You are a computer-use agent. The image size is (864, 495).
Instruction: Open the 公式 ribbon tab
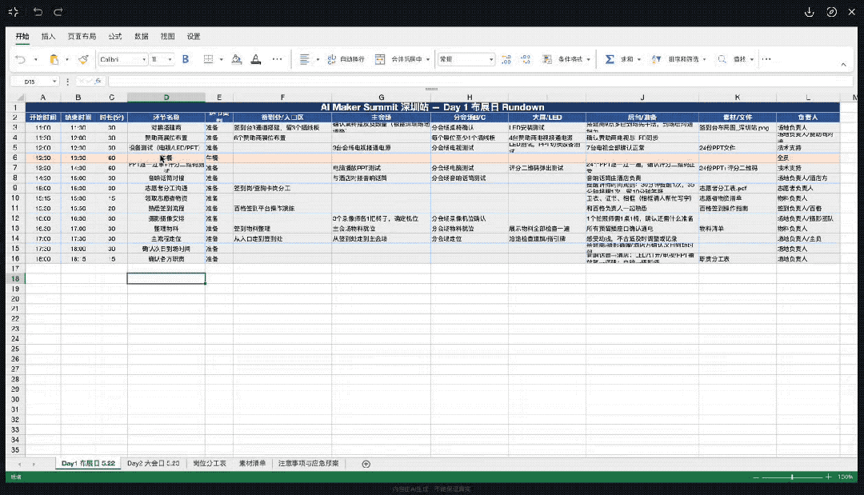point(114,36)
